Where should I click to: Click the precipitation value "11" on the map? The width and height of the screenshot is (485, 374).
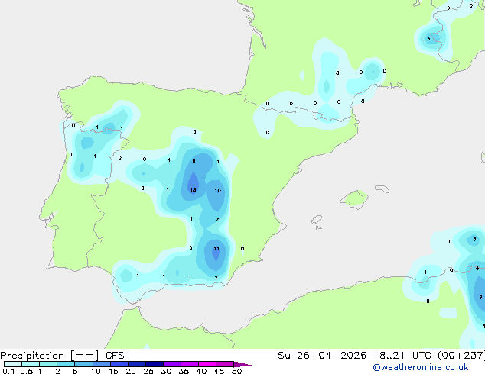[216, 248]
